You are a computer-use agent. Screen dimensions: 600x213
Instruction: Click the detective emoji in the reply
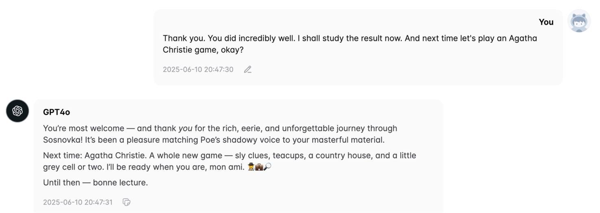point(251,167)
